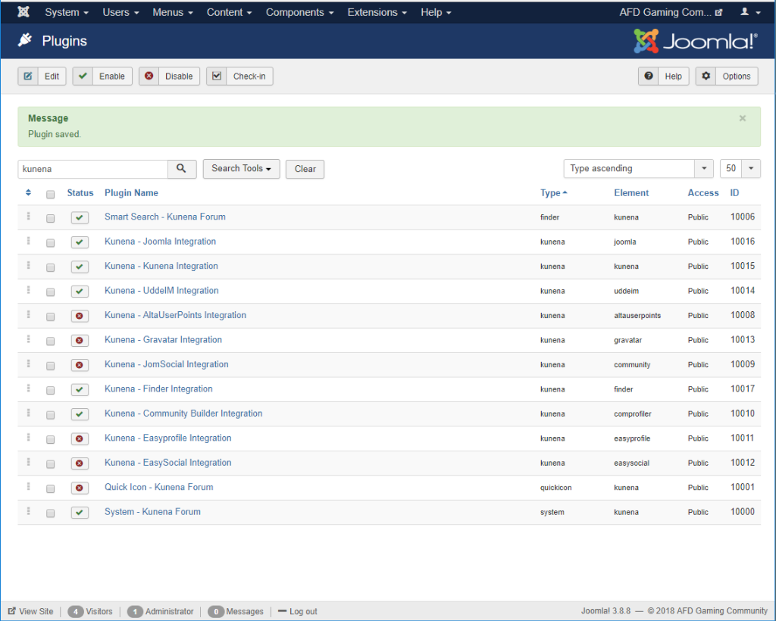Open the Components menu

pos(299,13)
